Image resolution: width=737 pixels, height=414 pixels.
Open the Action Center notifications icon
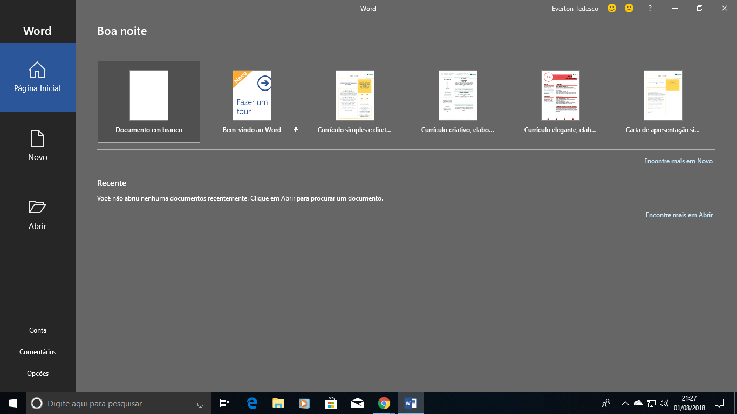coord(719,403)
